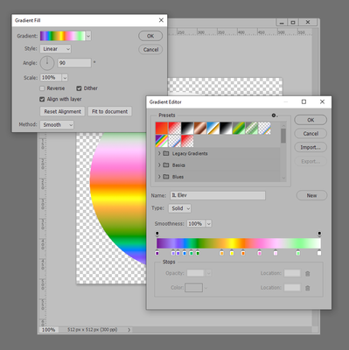Click the presets panel gear menu icon
This screenshot has height=350, width=349.
pyautogui.click(x=274, y=115)
